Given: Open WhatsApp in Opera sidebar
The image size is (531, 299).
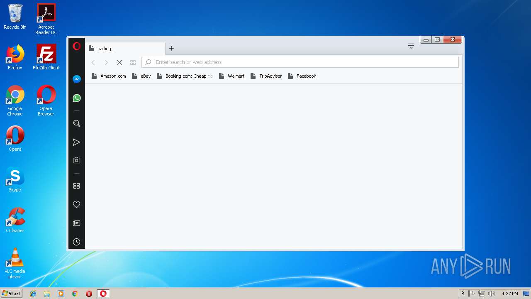Looking at the screenshot, I should coord(76,98).
